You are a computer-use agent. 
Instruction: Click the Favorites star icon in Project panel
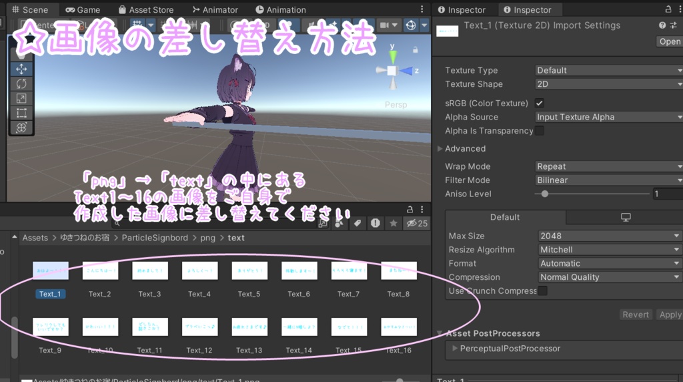tap(394, 223)
